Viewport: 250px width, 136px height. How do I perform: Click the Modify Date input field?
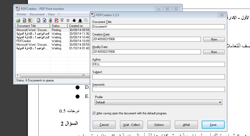point(146,52)
